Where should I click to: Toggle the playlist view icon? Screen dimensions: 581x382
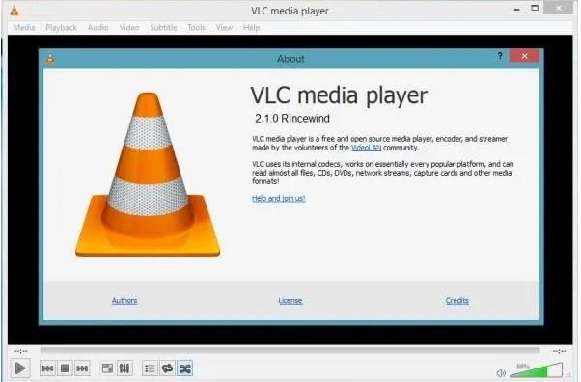point(150,368)
